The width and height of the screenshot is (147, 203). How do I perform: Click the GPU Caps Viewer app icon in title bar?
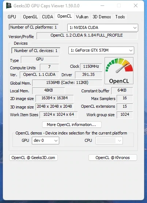pos(9,6)
